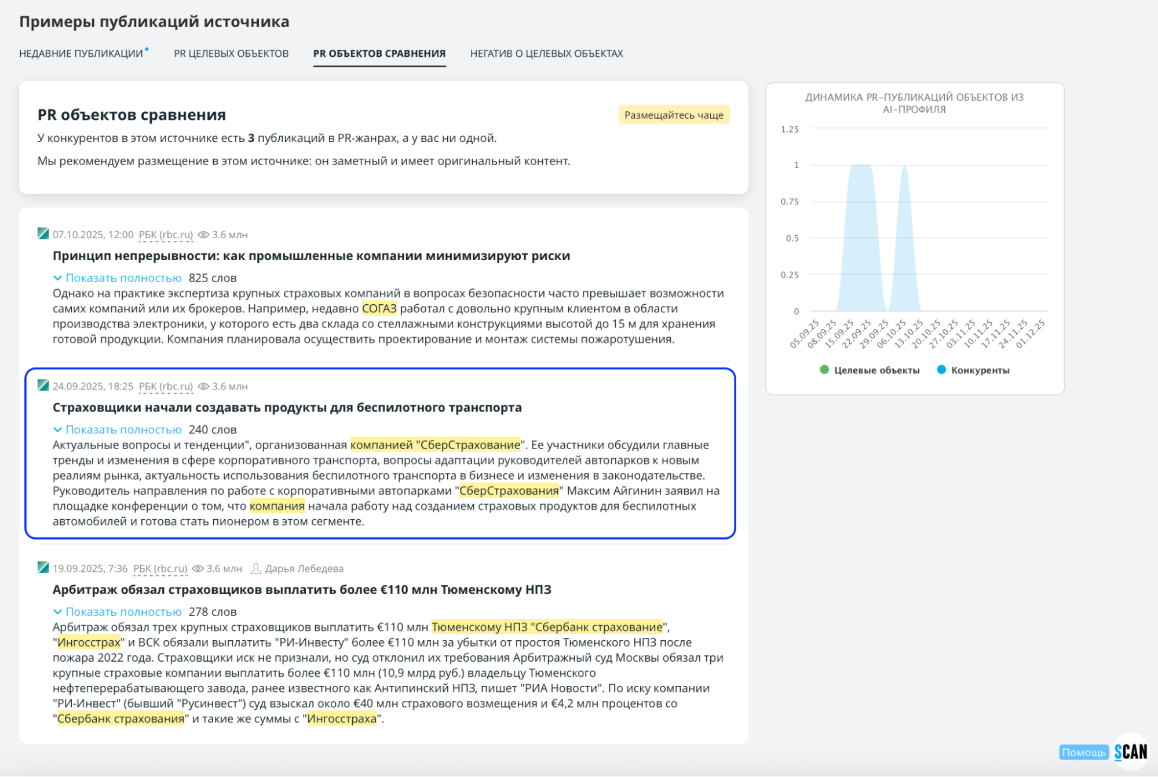Click author person icon near Дарья Лебедева

pyautogui.click(x=255, y=568)
